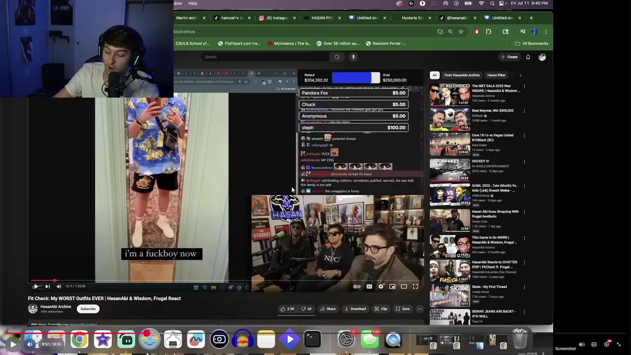631x355 pixels.
Task: Select the All filter chip
Action: click(x=434, y=75)
